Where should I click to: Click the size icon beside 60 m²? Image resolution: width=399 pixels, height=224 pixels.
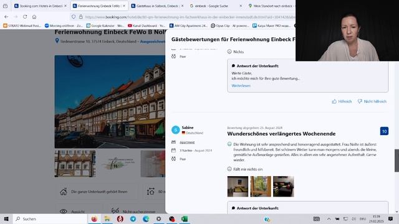click(151, 192)
